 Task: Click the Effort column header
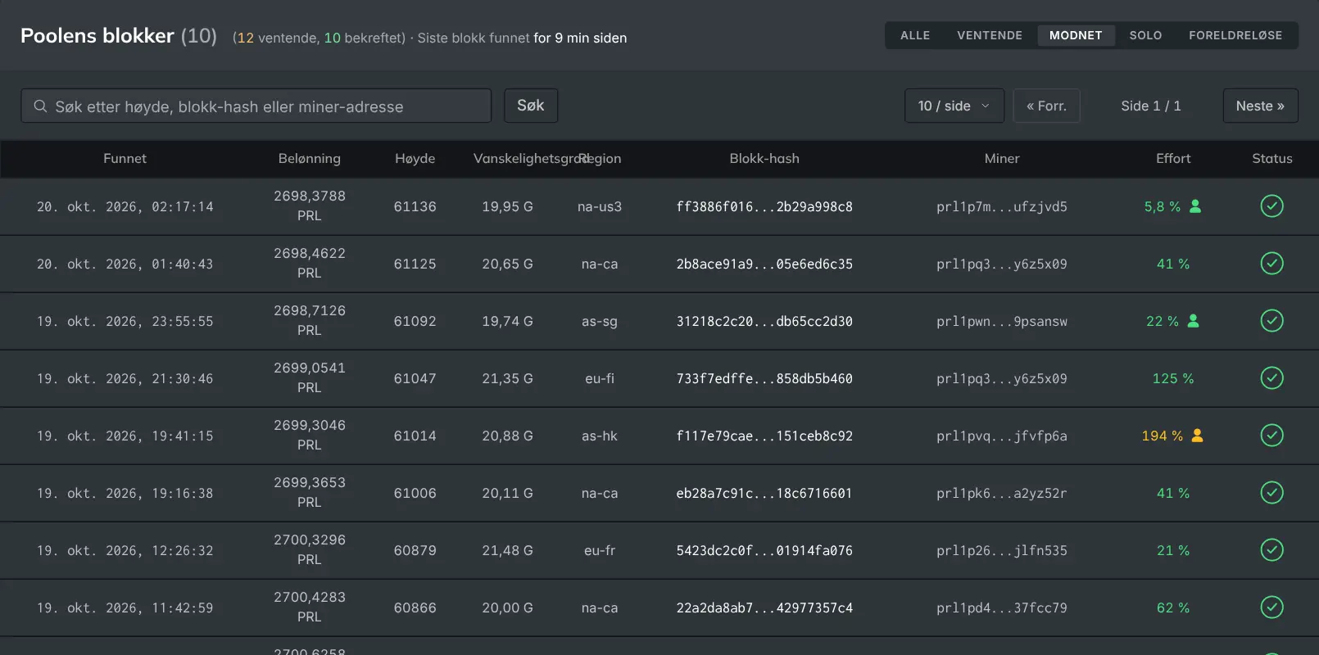coord(1173,158)
